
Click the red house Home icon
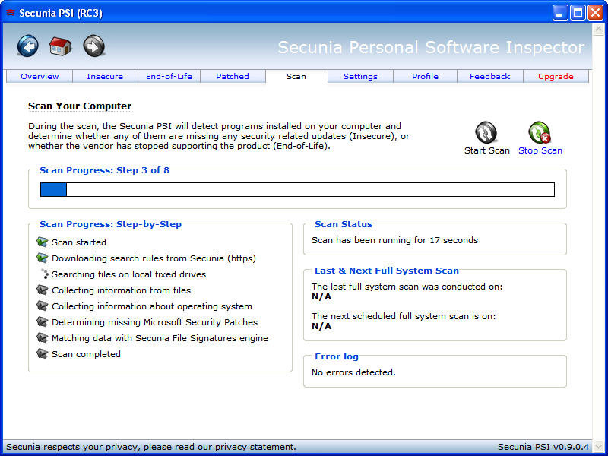pyautogui.click(x=60, y=46)
